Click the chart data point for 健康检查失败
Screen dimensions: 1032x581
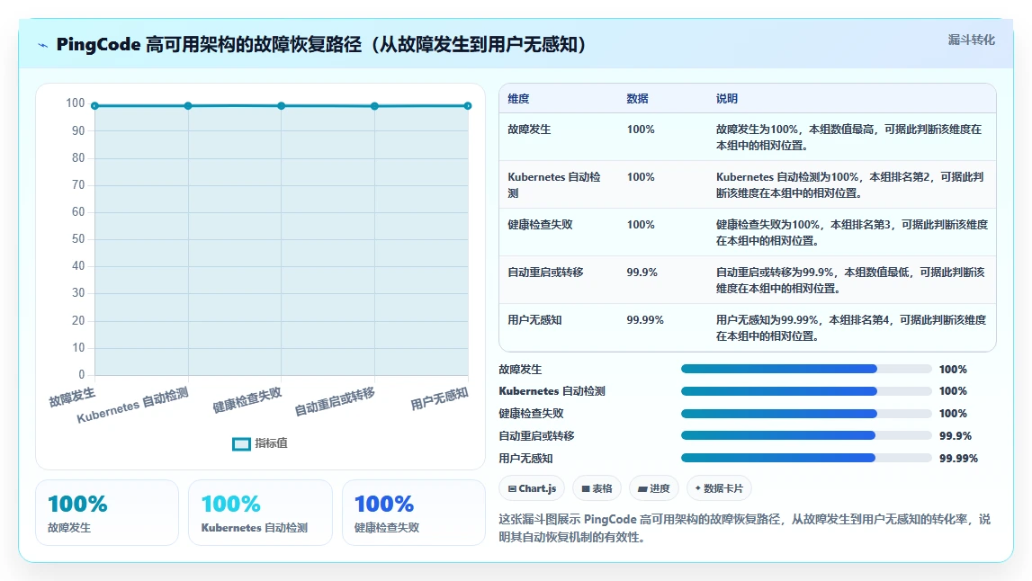tap(281, 106)
